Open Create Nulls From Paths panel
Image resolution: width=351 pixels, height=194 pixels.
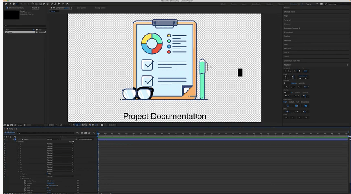[x=292, y=61]
